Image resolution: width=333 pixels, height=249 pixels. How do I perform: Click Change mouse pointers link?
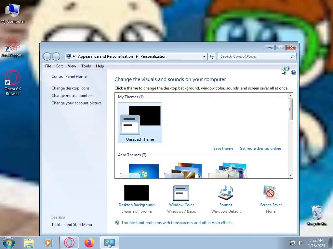tap(72, 96)
